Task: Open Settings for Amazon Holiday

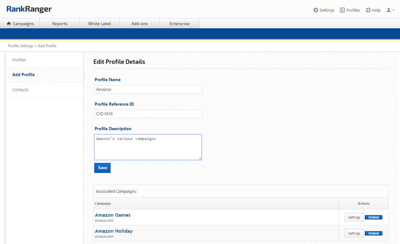Action: tap(354, 233)
